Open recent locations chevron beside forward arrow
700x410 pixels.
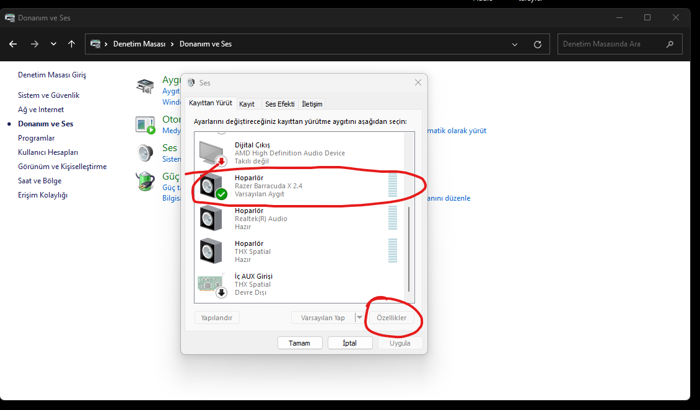click(x=53, y=44)
